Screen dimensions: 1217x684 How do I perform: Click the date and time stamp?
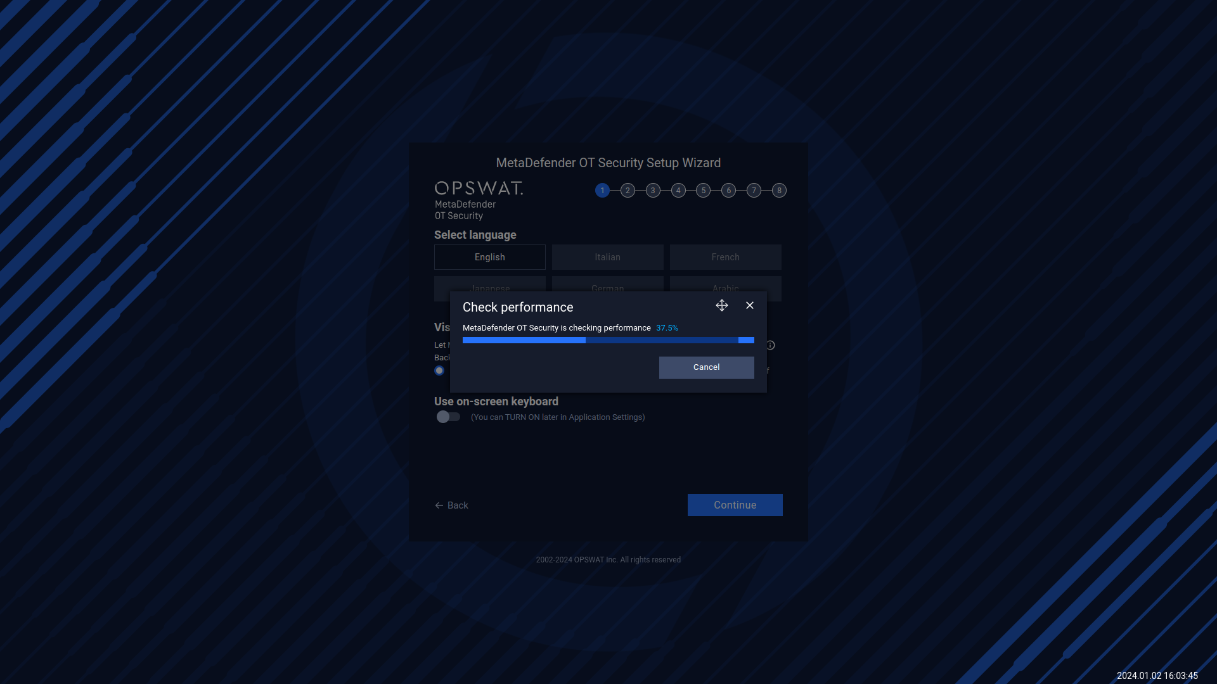pyautogui.click(x=1157, y=676)
